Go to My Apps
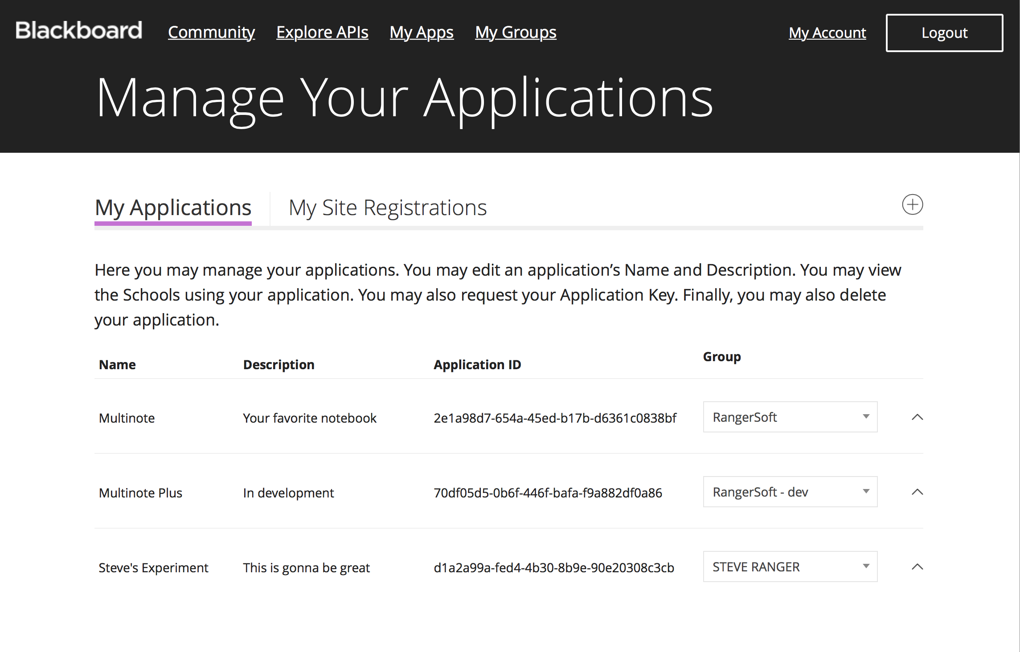Screen dimensions: 1020x652 point(422,33)
